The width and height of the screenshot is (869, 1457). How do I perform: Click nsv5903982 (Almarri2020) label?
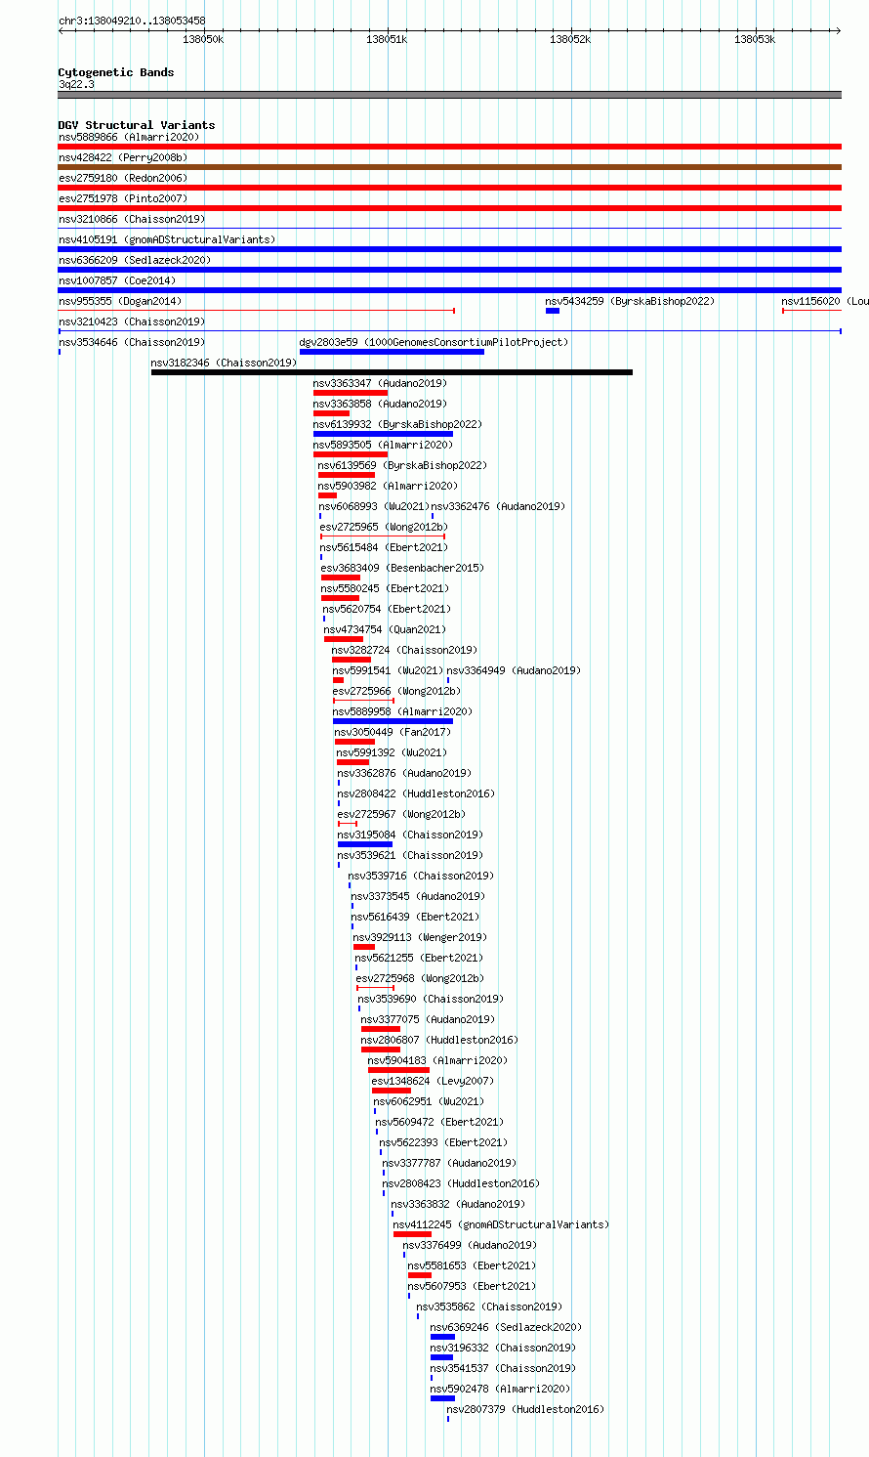[388, 486]
